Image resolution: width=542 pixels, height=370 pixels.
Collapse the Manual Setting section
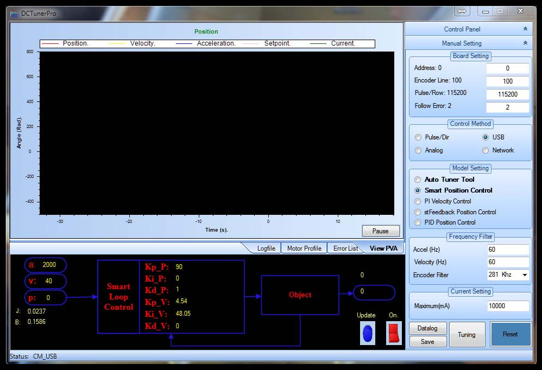[525, 43]
